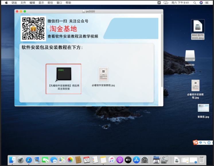214x166 pixels.
Task: Open Maps from the Dock
Action: coord(62,160)
